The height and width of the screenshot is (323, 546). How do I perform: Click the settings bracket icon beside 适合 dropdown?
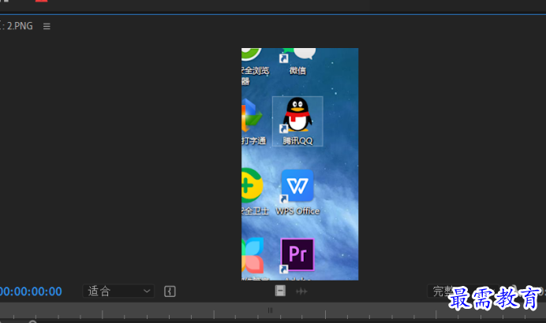(170, 291)
